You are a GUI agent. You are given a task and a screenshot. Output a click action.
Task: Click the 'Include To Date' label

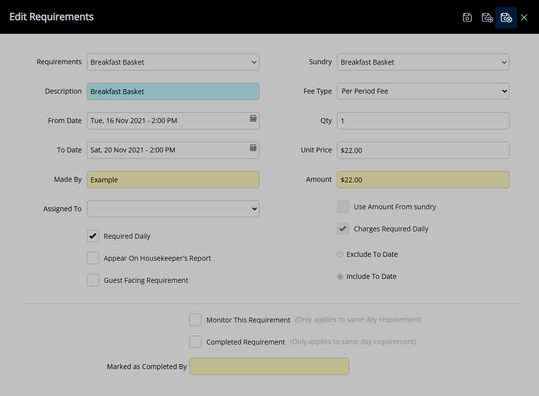(371, 276)
